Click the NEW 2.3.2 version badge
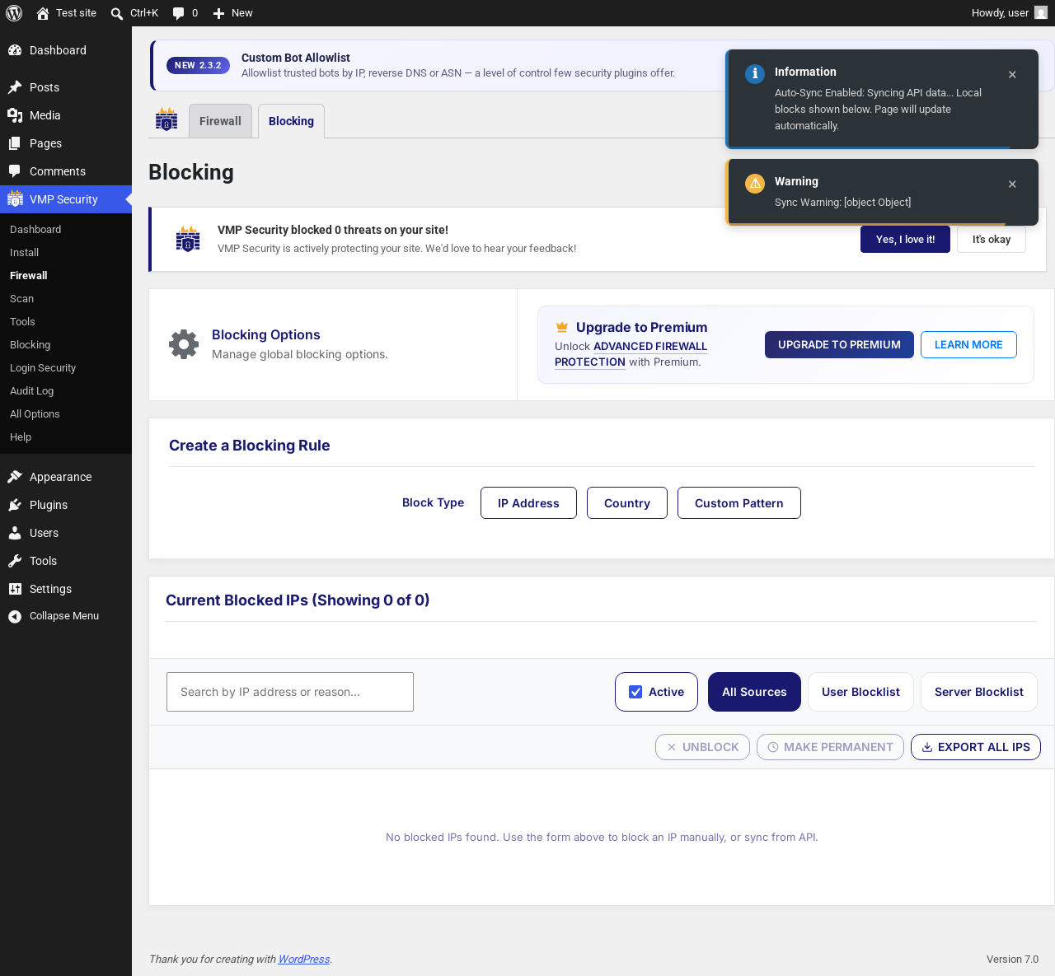Image resolution: width=1055 pixels, height=976 pixels. (x=198, y=65)
